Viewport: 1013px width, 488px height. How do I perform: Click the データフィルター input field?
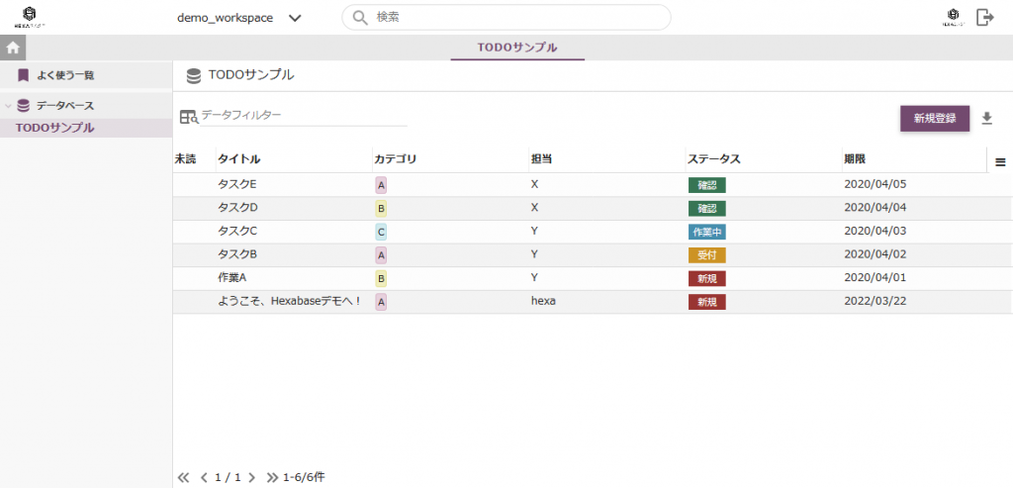[x=303, y=116]
